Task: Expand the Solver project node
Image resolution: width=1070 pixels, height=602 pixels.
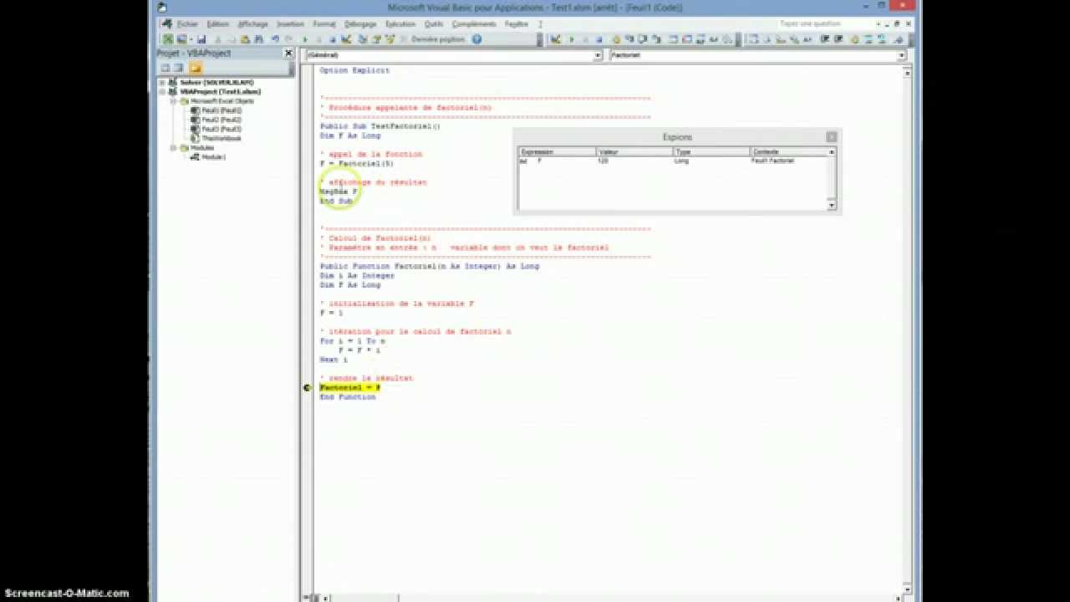Action: pyautogui.click(x=162, y=83)
